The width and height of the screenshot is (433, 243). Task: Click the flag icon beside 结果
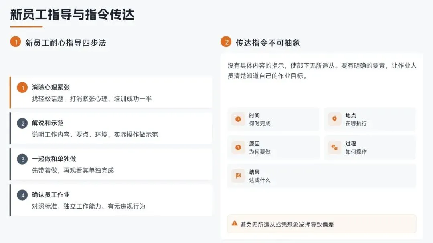tap(238, 176)
